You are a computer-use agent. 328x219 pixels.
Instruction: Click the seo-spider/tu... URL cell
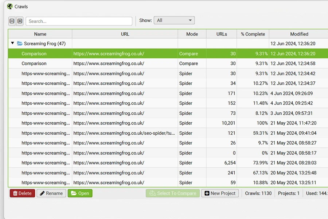pyautogui.click(x=124, y=133)
